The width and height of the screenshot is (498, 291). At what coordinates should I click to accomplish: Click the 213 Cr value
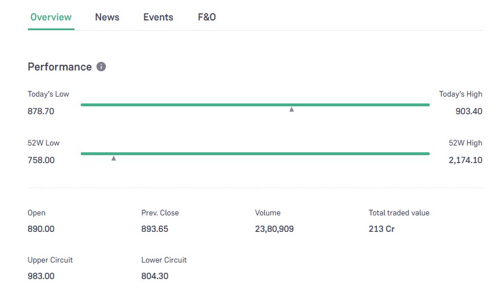point(381,228)
